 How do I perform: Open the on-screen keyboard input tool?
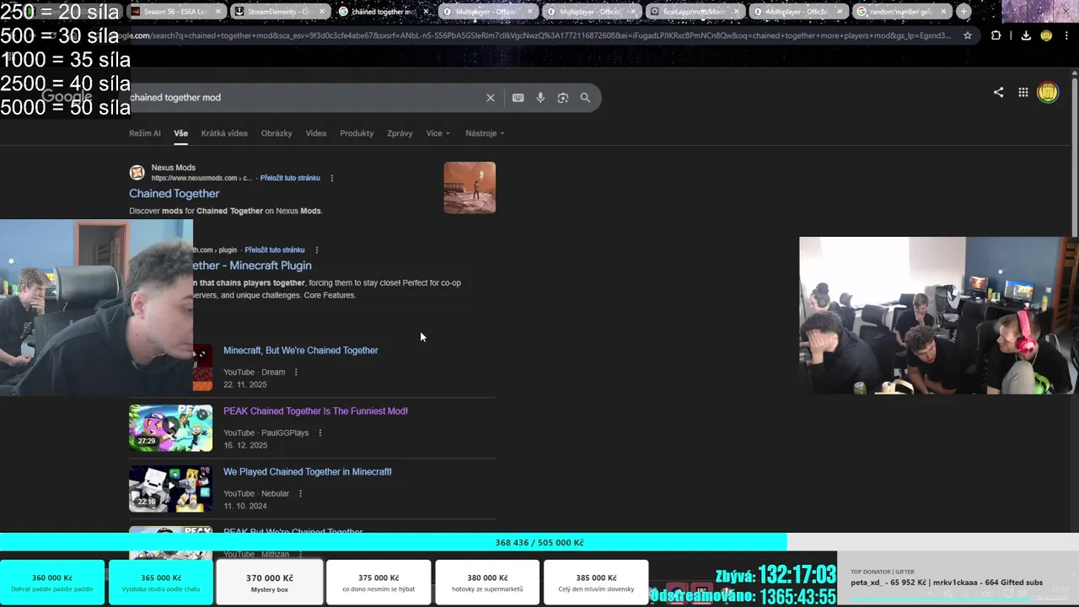coord(518,98)
